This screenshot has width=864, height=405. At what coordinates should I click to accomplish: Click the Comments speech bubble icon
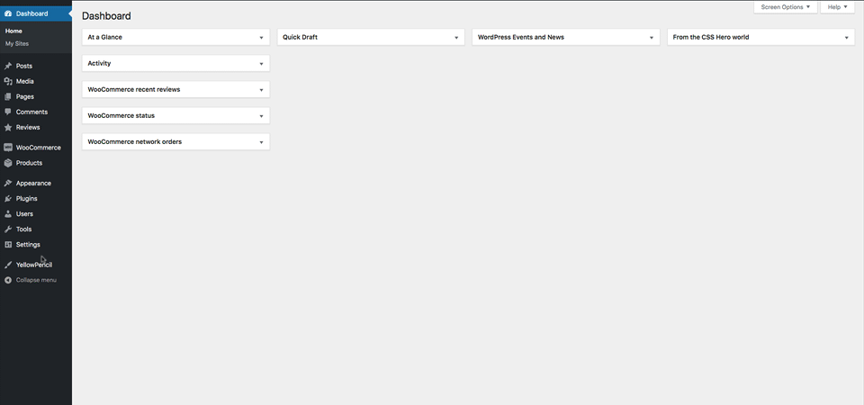point(8,112)
